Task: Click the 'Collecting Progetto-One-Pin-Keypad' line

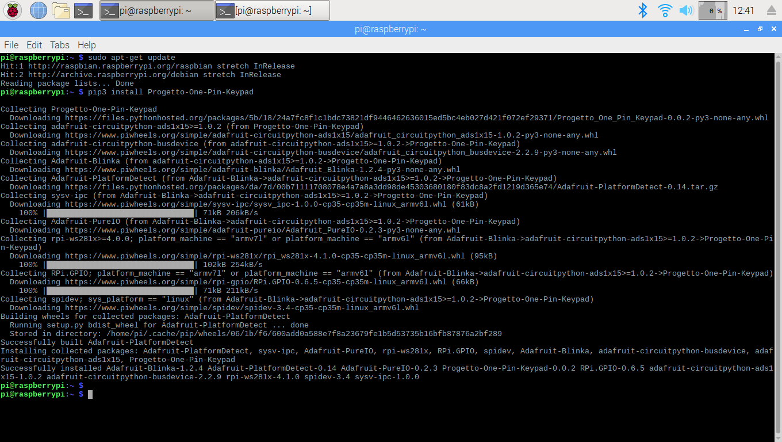Action: [79, 109]
